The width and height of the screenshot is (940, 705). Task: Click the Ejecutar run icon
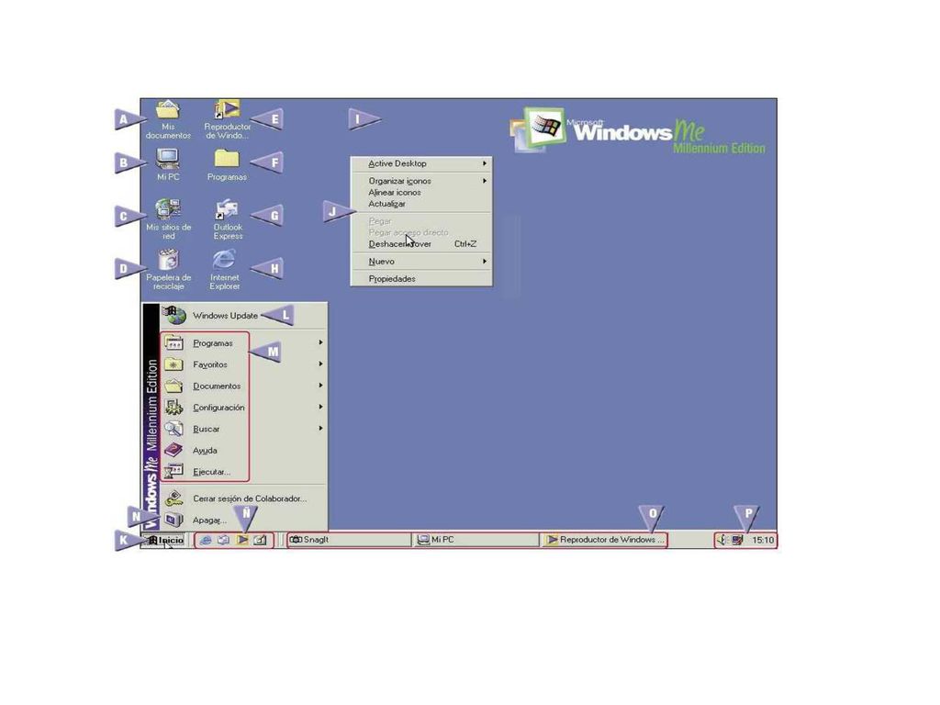click(173, 472)
